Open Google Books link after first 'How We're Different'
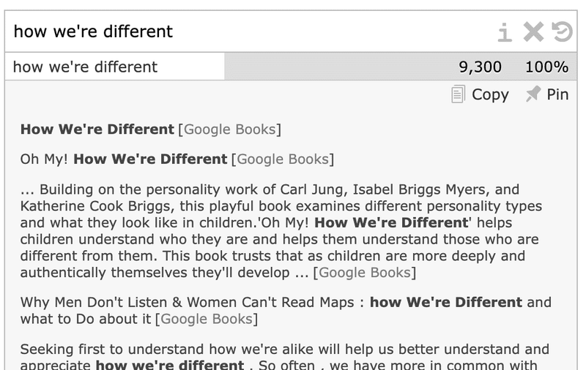This screenshot has width=586, height=370. (x=229, y=129)
